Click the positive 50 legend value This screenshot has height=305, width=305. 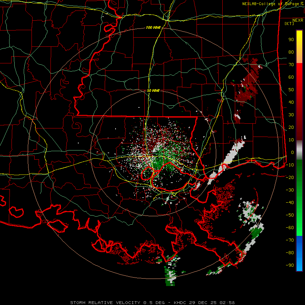[291, 90]
